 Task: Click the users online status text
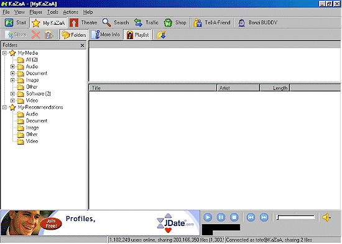(x=166, y=240)
